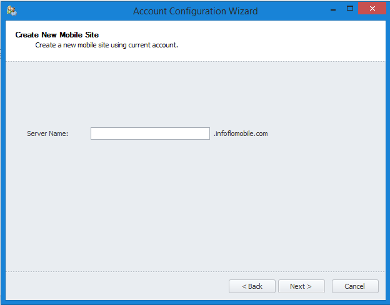Click the wizard application icon in title bar
Viewport: 390px width, 305px height.
(11, 10)
